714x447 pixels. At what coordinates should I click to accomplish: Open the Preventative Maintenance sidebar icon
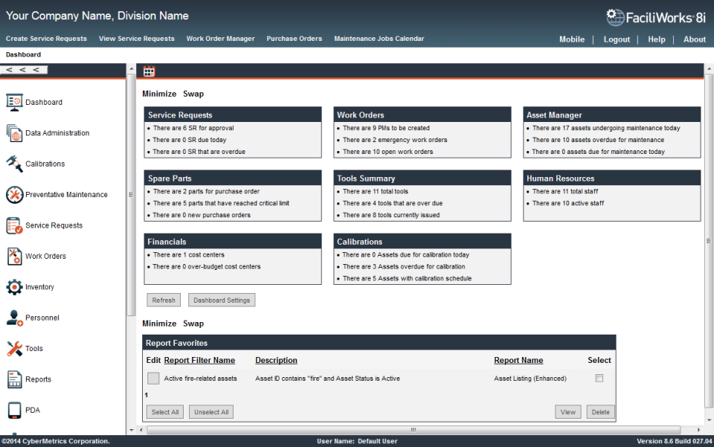pos(14,194)
